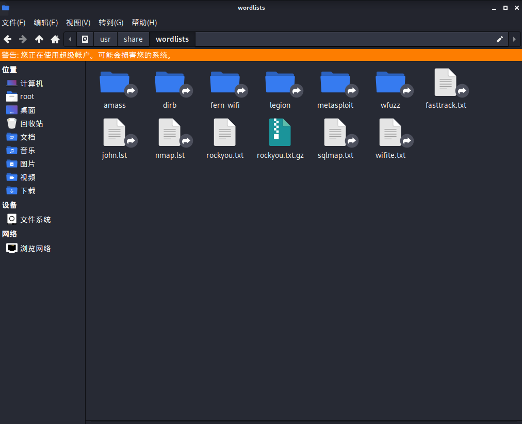522x424 pixels.
Task: Select the fasttrack.txt file icon
Action: tap(446, 83)
